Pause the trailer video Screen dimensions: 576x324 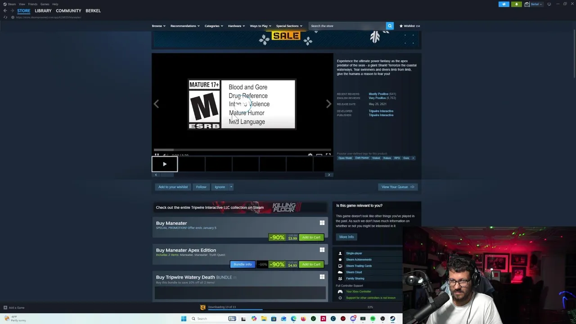tap(157, 155)
